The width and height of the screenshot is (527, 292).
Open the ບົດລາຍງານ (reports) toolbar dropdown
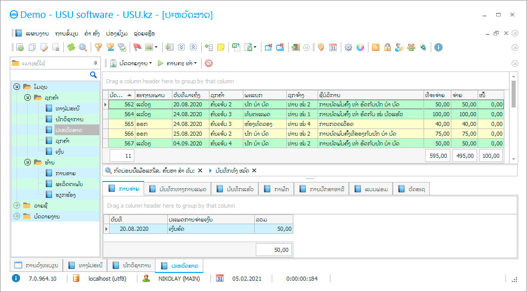click(132, 63)
